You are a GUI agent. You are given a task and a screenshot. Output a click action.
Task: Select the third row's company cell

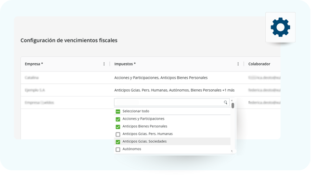click(x=39, y=103)
